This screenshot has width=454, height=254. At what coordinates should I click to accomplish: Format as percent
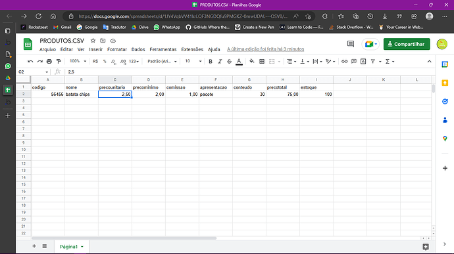(x=105, y=61)
